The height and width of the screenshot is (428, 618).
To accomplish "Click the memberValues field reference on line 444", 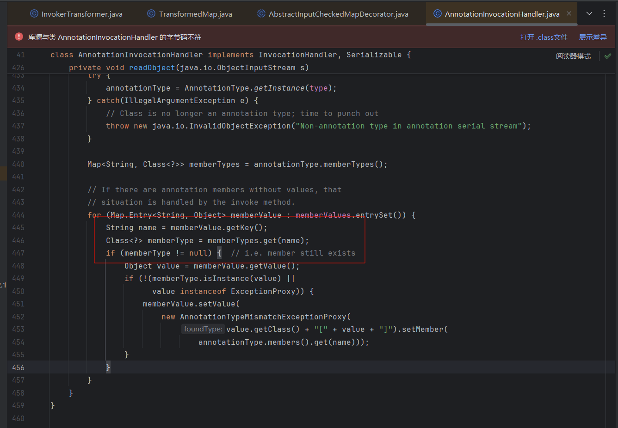I will pos(323,215).
